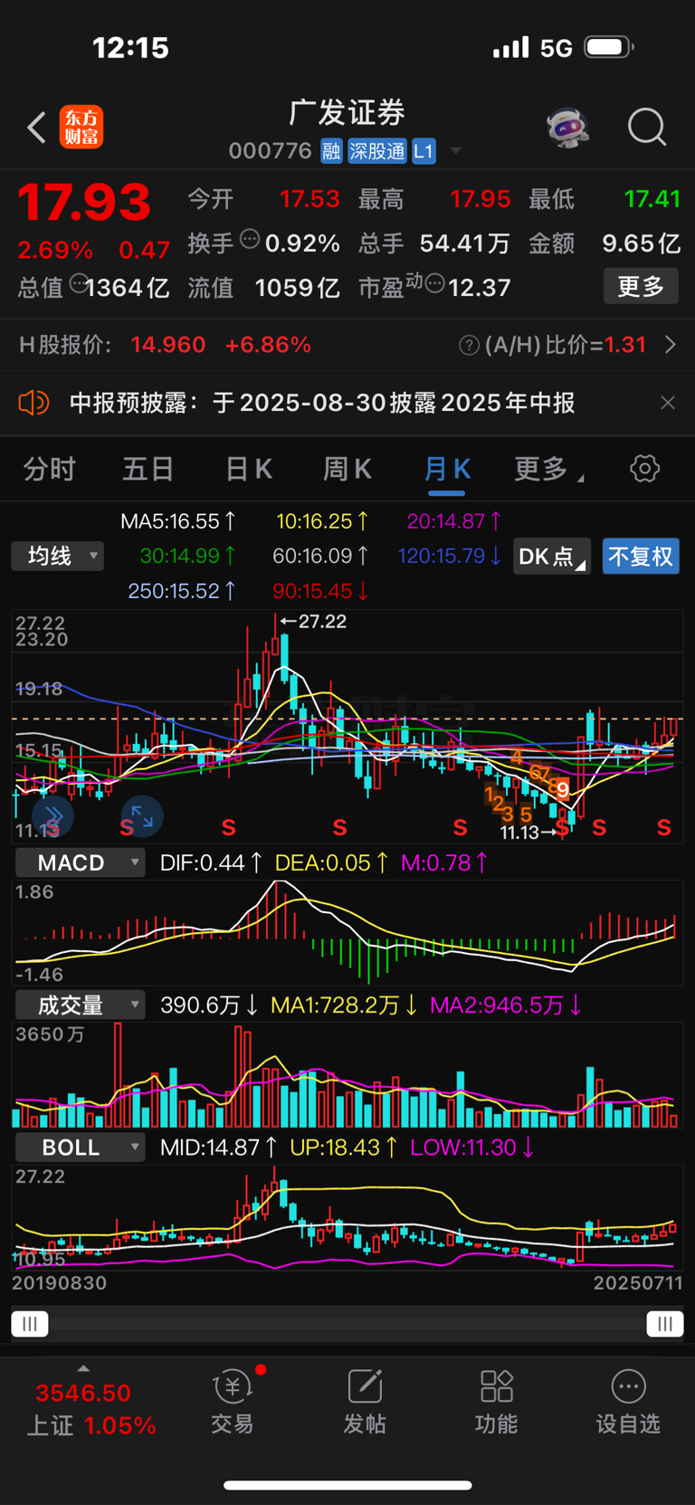Image resolution: width=695 pixels, height=1505 pixels.
Task: Tap the 设自选 add-watchlist icon
Action: (628, 1401)
